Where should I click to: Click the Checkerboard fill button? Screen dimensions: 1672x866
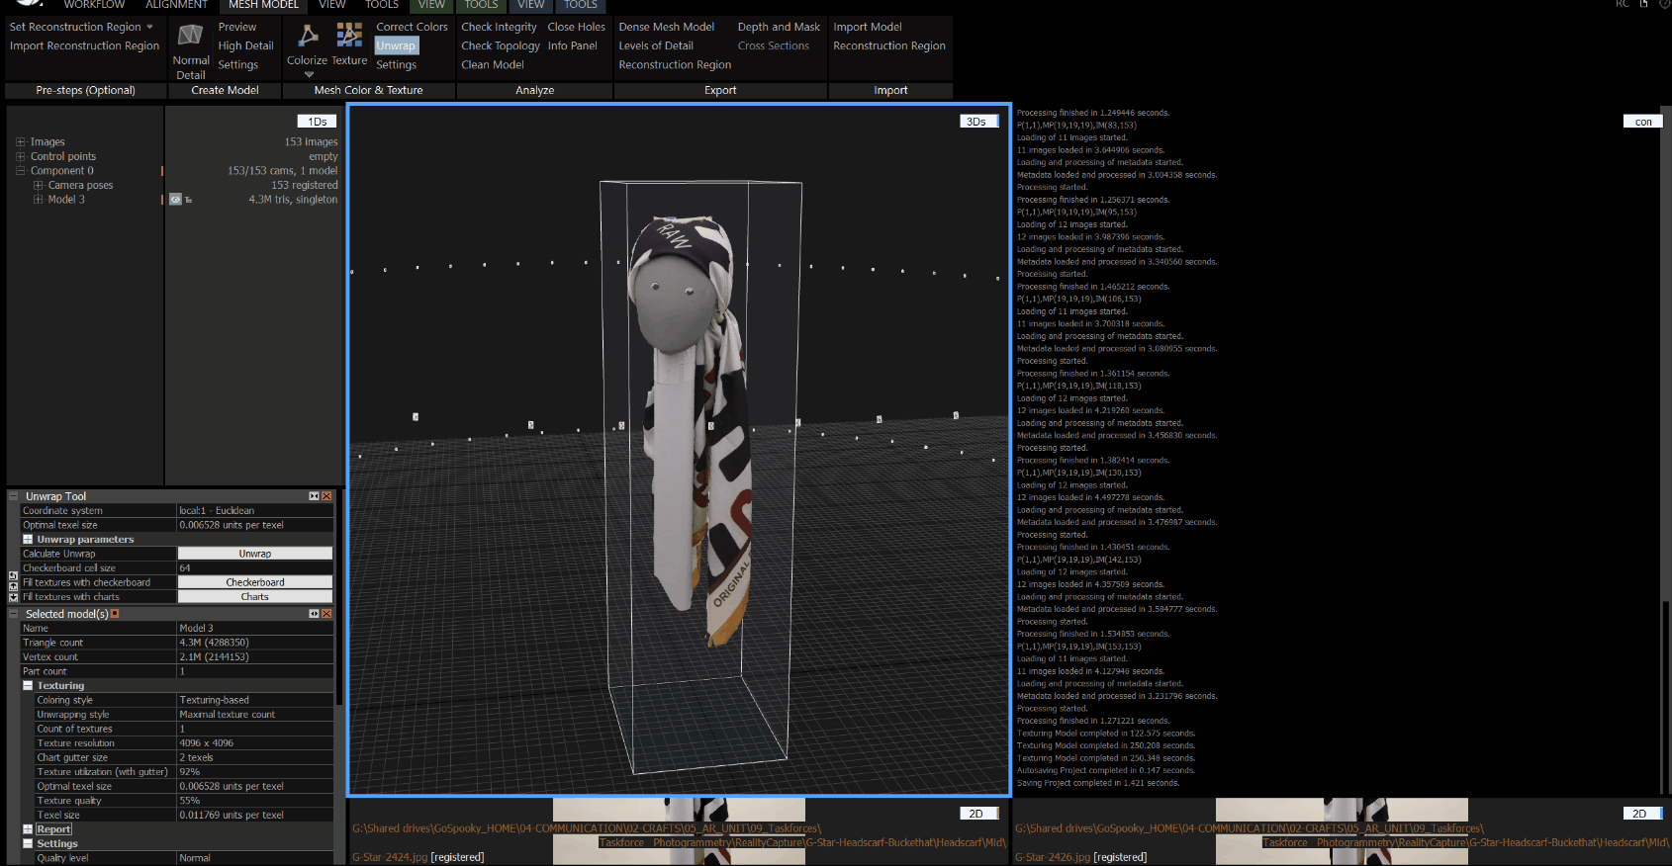tap(255, 582)
